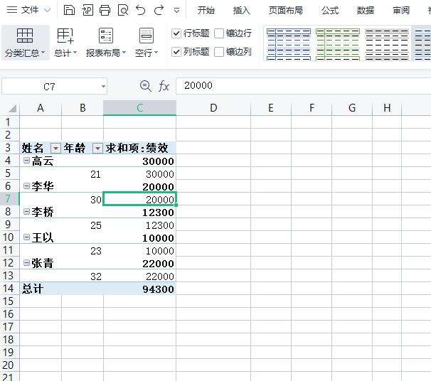Open Print Preview from the toolbar

click(123, 10)
